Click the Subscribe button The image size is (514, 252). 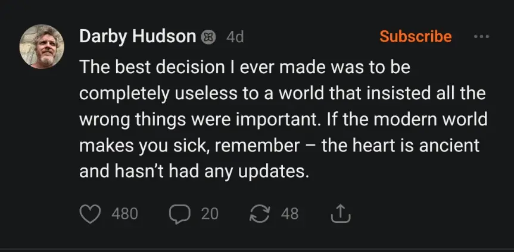(415, 37)
